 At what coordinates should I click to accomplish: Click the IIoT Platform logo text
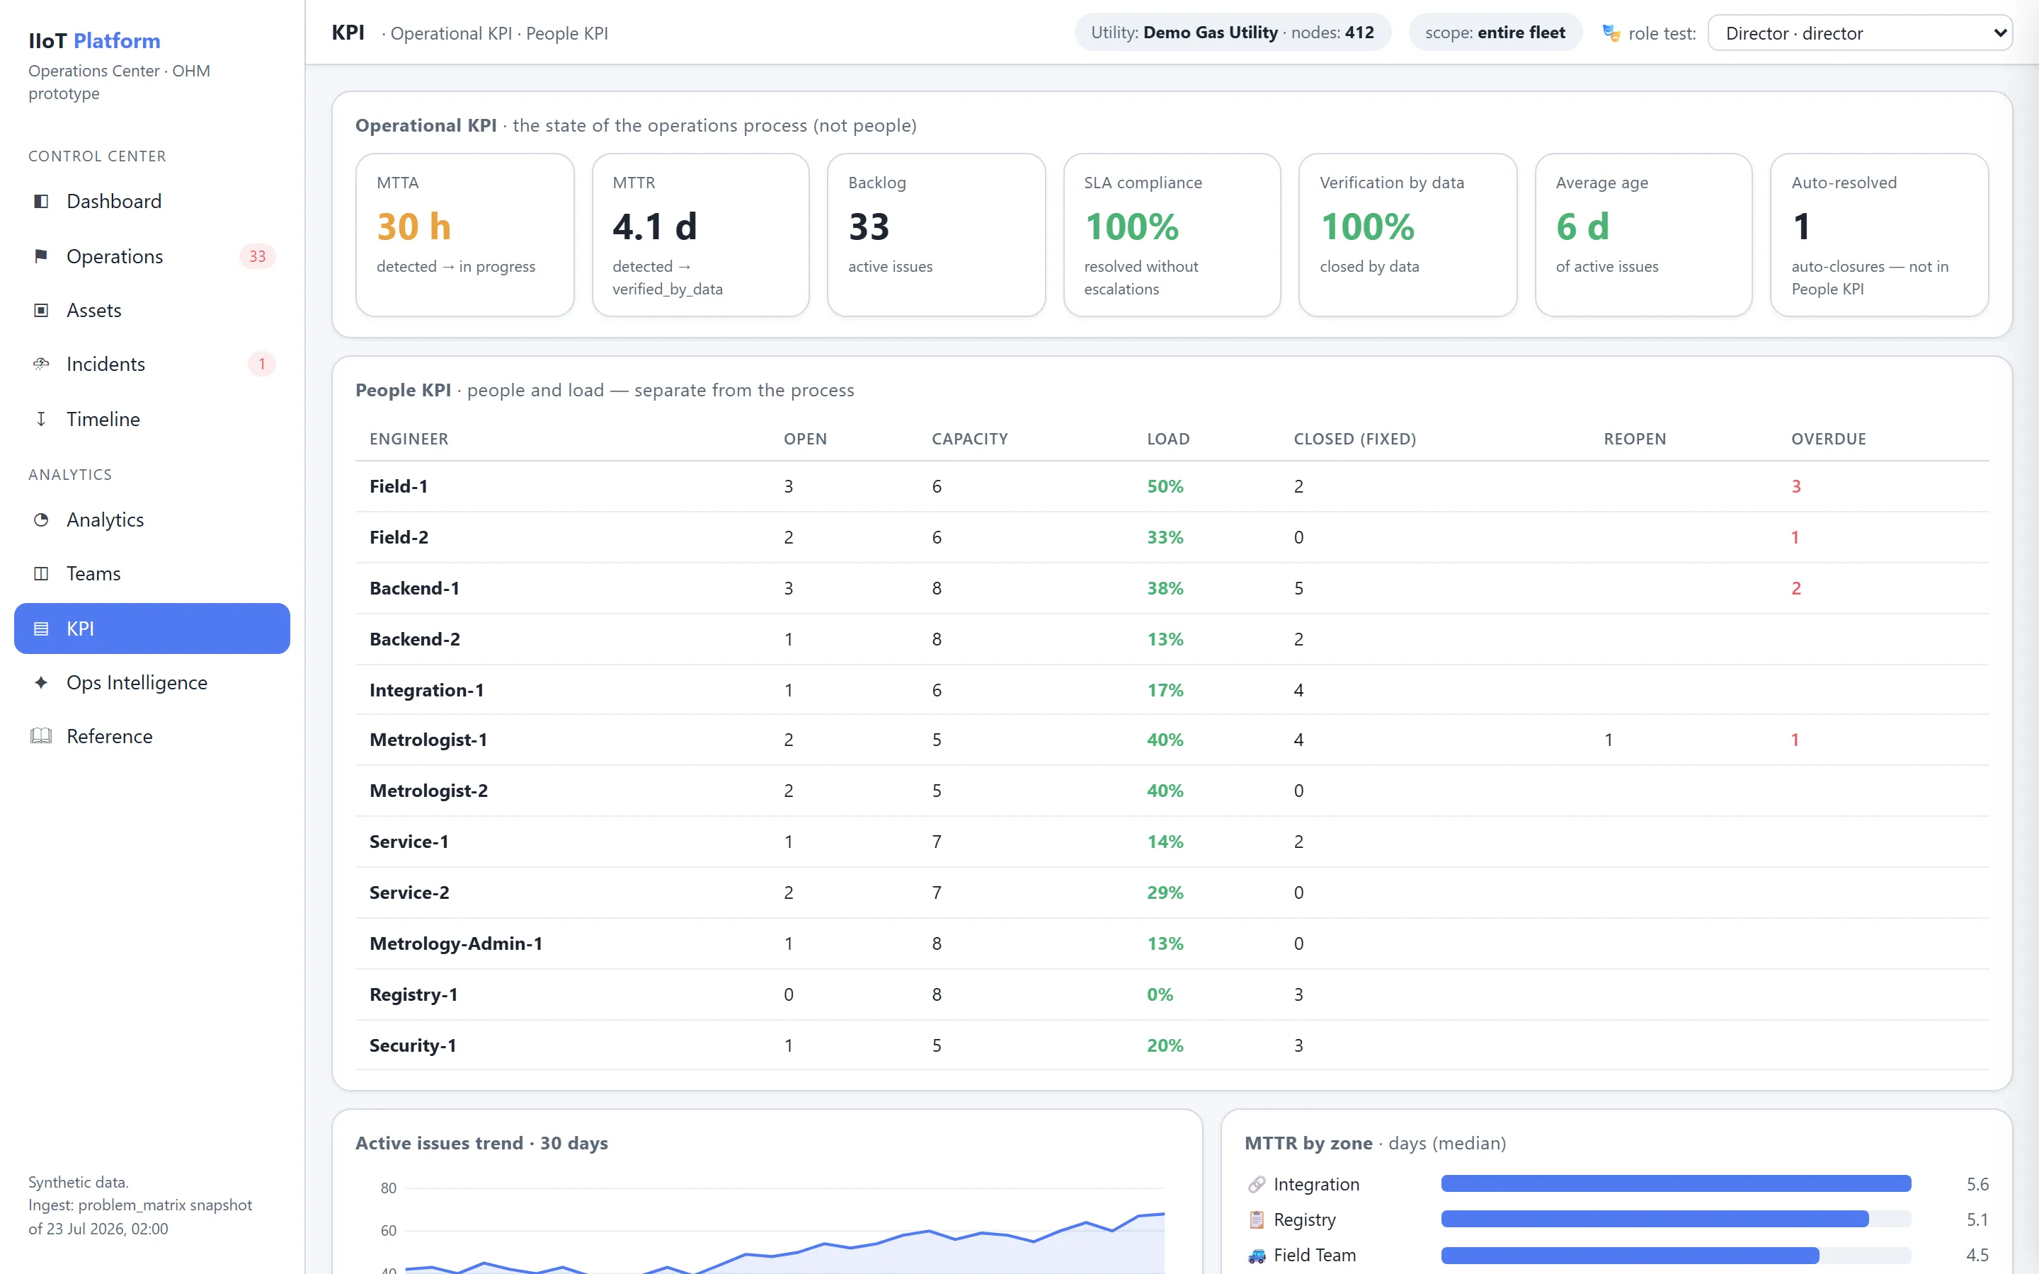tap(94, 40)
